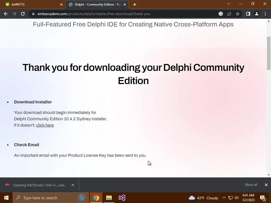The image size is (271, 203).
Task: Restore down the Chrome window
Action: pos(253,4)
